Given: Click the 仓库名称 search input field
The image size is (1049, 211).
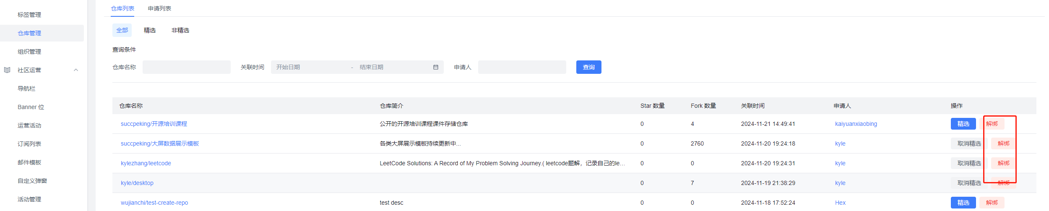Looking at the screenshot, I should [187, 67].
